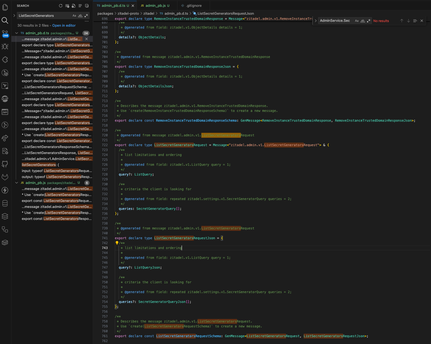Toggle search details ellipsis button
Viewport: 431px width, 344px height.
click(87, 21)
